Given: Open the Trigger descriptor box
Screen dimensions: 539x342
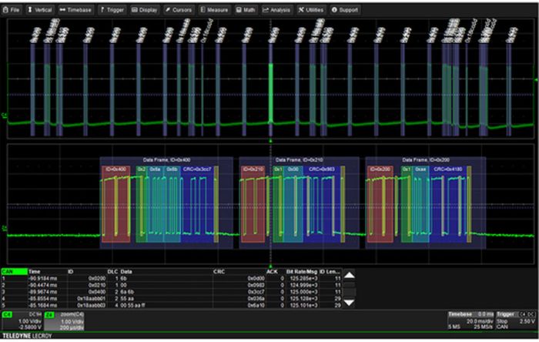Looking at the screenshot, I should pos(516,320).
